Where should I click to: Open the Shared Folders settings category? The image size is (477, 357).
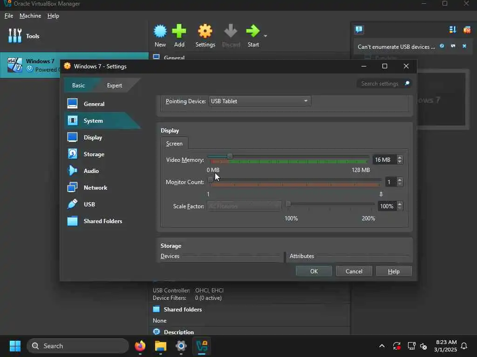102,221
